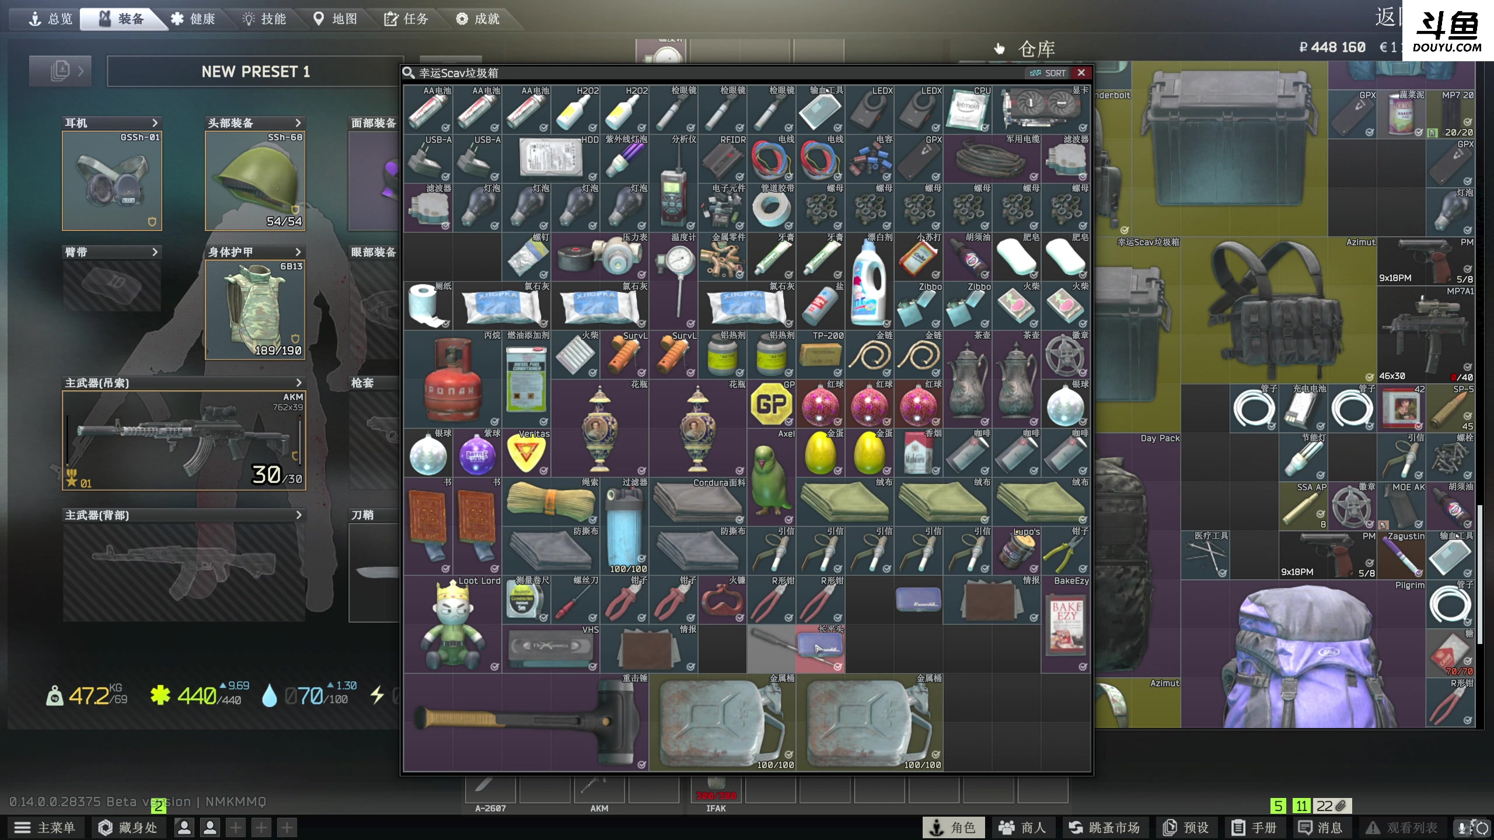Image resolution: width=1494 pixels, height=840 pixels.
Task: Select the SSh-68 helmet item
Action: coord(255,181)
